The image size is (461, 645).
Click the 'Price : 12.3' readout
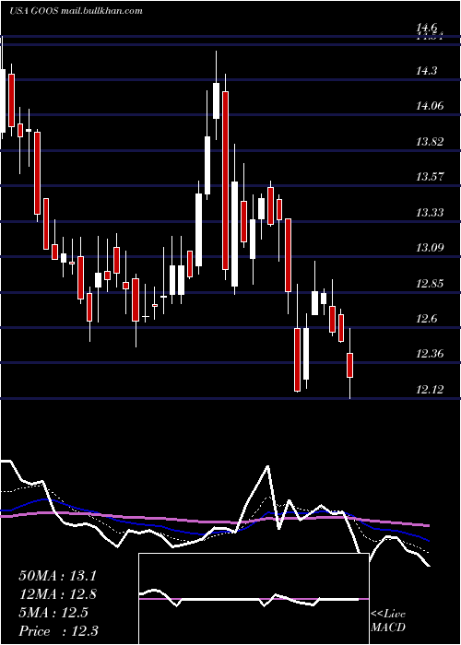(58, 631)
